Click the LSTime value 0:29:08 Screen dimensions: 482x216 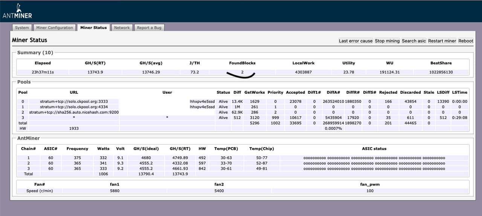(x=460, y=117)
